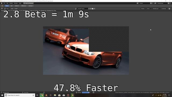Select the New selection mode
Image resolution: width=172 pixels, height=97 pixels.
tap(7, 6)
